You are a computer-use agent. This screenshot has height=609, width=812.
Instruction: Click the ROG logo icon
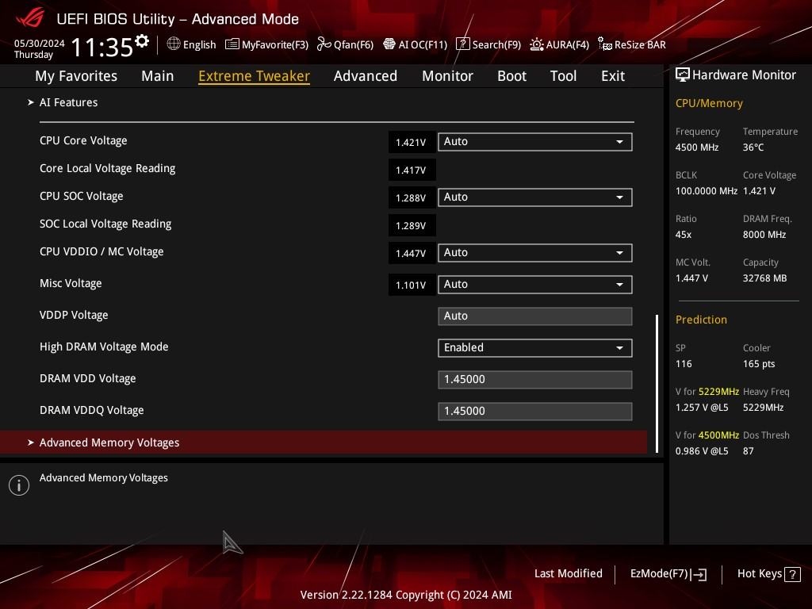coord(30,17)
